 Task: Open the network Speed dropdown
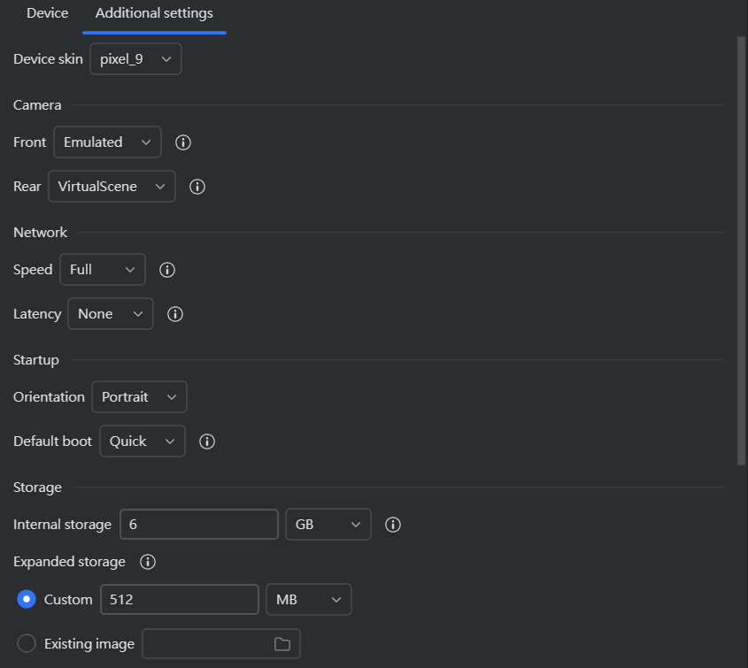(102, 270)
